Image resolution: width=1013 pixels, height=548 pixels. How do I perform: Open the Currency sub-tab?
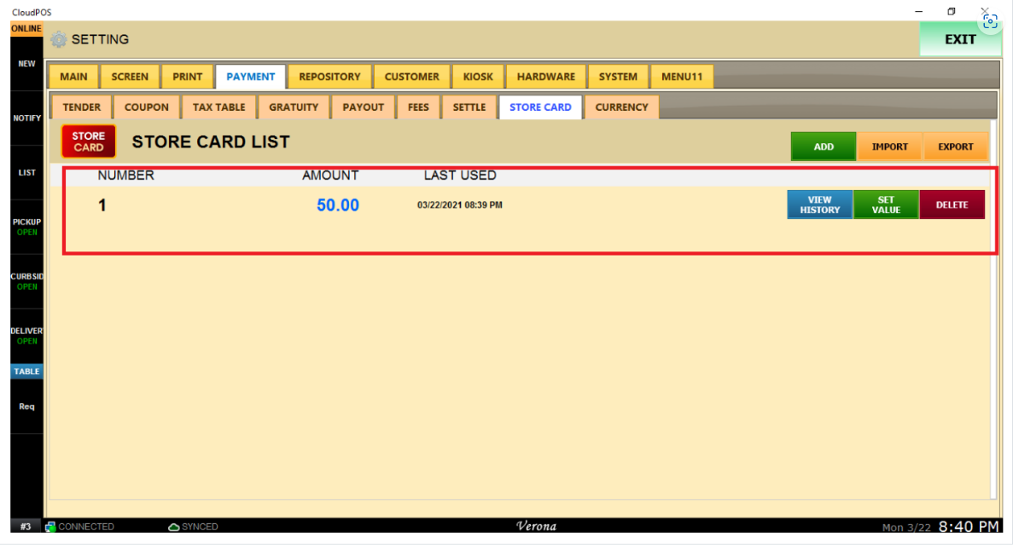tap(621, 107)
